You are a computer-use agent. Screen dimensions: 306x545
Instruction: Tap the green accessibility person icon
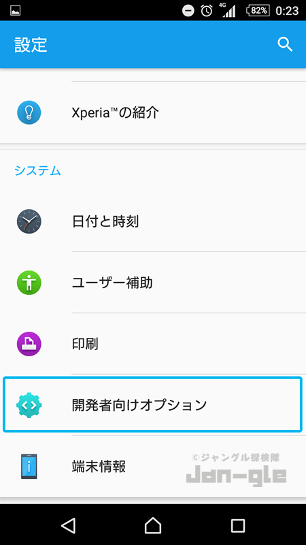click(x=29, y=283)
